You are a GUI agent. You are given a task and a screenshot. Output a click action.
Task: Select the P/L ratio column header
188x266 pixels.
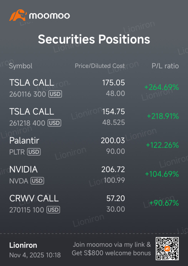(165, 66)
